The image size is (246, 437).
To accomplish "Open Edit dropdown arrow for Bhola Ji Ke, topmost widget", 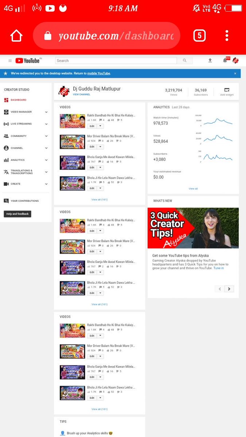I will (x=100, y=188).
